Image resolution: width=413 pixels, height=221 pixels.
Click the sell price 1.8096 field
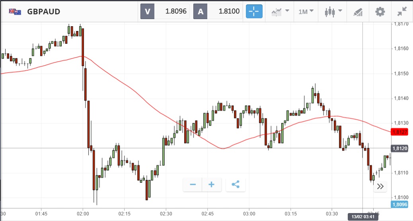coord(172,12)
